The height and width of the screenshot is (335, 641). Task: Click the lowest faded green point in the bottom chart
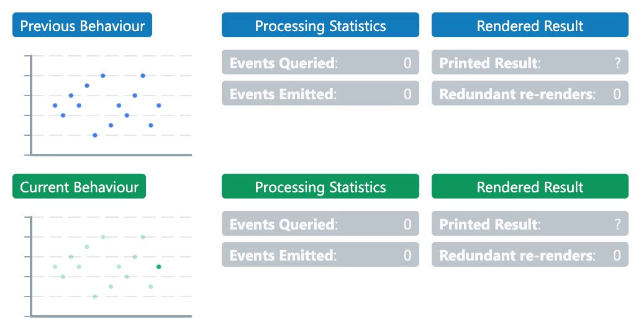(95, 297)
